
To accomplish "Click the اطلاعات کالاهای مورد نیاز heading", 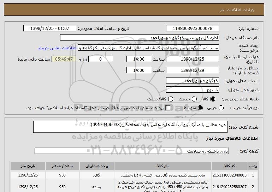I will point(232,138).
